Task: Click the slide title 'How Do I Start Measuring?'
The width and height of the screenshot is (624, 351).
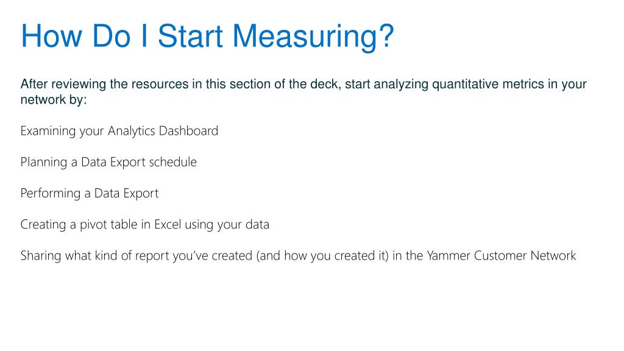Action: tap(207, 36)
